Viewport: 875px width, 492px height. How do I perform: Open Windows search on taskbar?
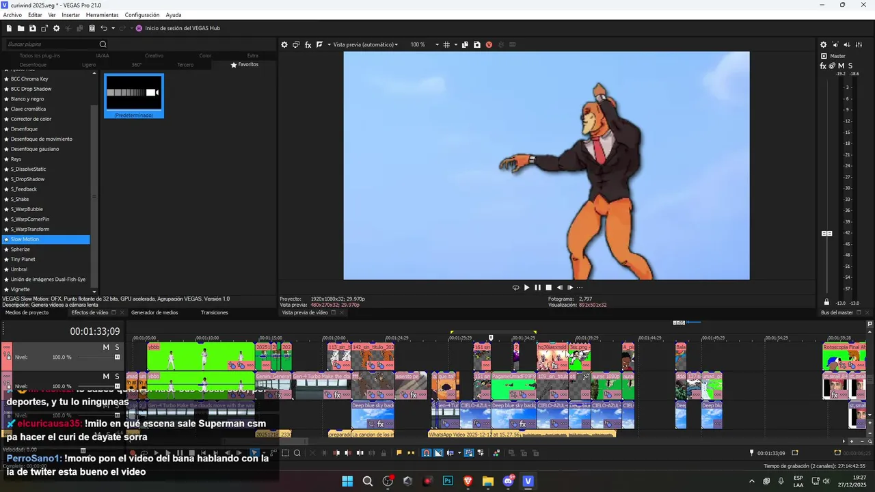(x=368, y=481)
